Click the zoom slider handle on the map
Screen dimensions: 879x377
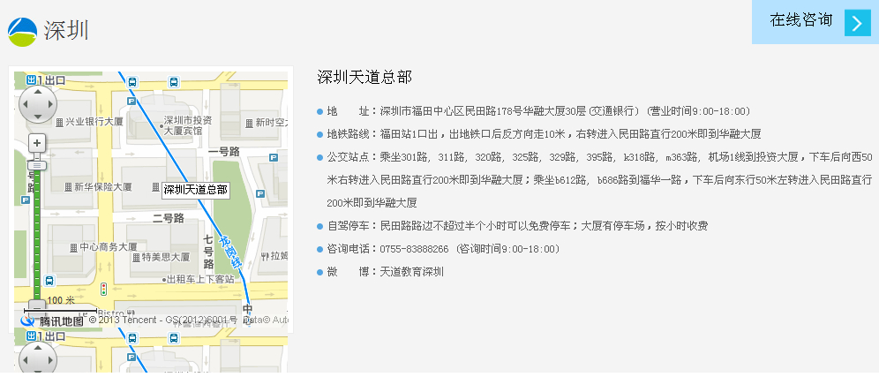37,165
